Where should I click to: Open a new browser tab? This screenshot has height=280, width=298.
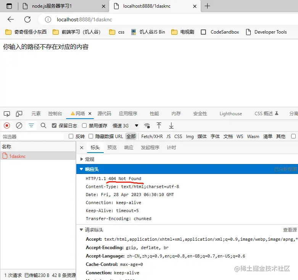207,6
